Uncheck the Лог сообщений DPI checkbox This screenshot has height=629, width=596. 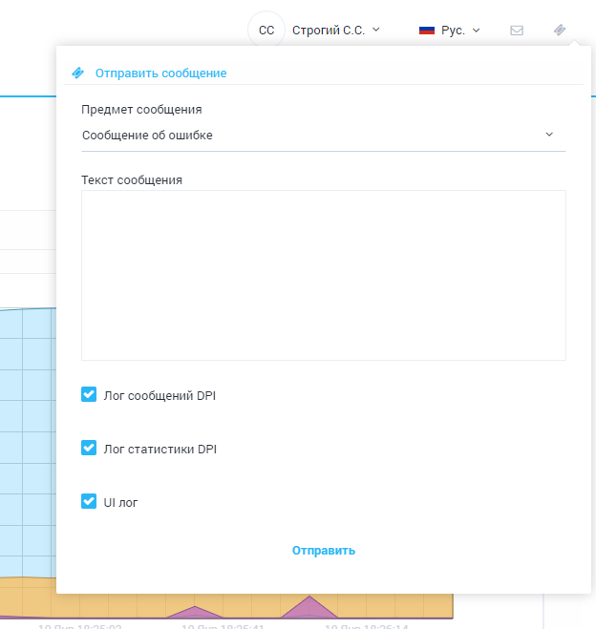89,394
